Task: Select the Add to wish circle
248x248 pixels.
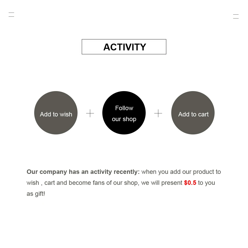Action: pyautogui.click(x=56, y=113)
